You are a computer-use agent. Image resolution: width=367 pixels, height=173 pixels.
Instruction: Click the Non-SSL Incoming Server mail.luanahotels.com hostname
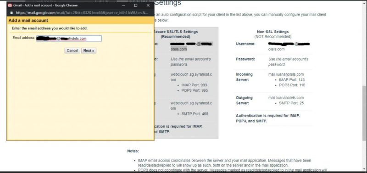(x=286, y=74)
